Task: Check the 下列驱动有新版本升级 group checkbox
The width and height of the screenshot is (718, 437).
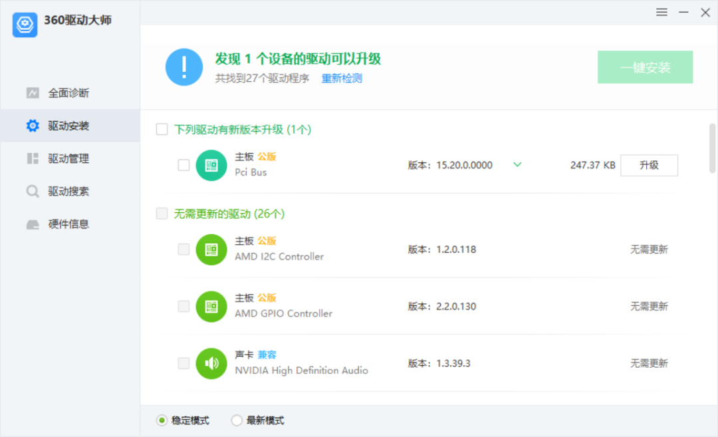Action: click(x=162, y=129)
